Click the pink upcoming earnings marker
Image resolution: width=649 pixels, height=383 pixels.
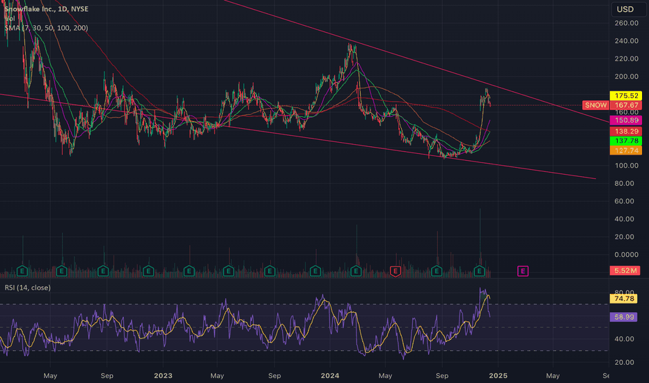point(522,270)
